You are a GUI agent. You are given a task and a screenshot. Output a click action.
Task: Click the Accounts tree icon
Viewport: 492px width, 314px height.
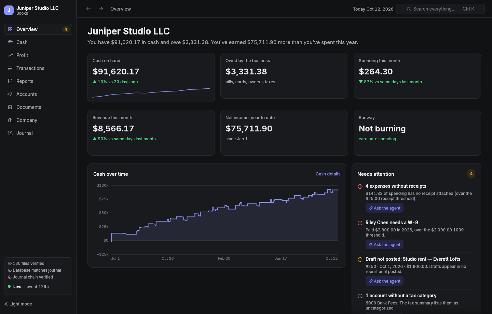(x=10, y=94)
